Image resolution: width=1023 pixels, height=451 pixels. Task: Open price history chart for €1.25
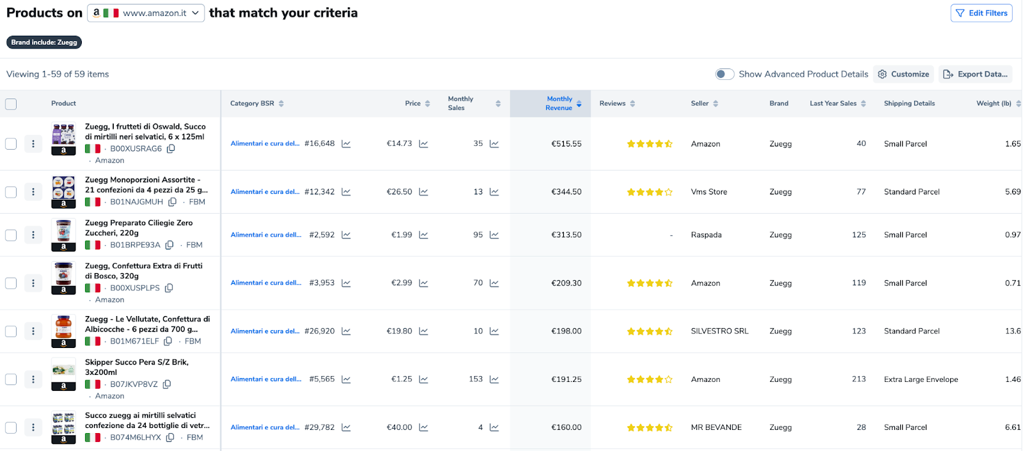(423, 379)
